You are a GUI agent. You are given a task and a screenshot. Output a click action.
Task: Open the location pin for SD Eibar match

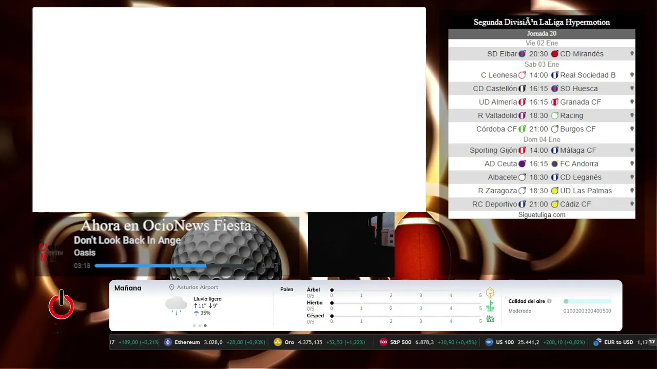[632, 54]
